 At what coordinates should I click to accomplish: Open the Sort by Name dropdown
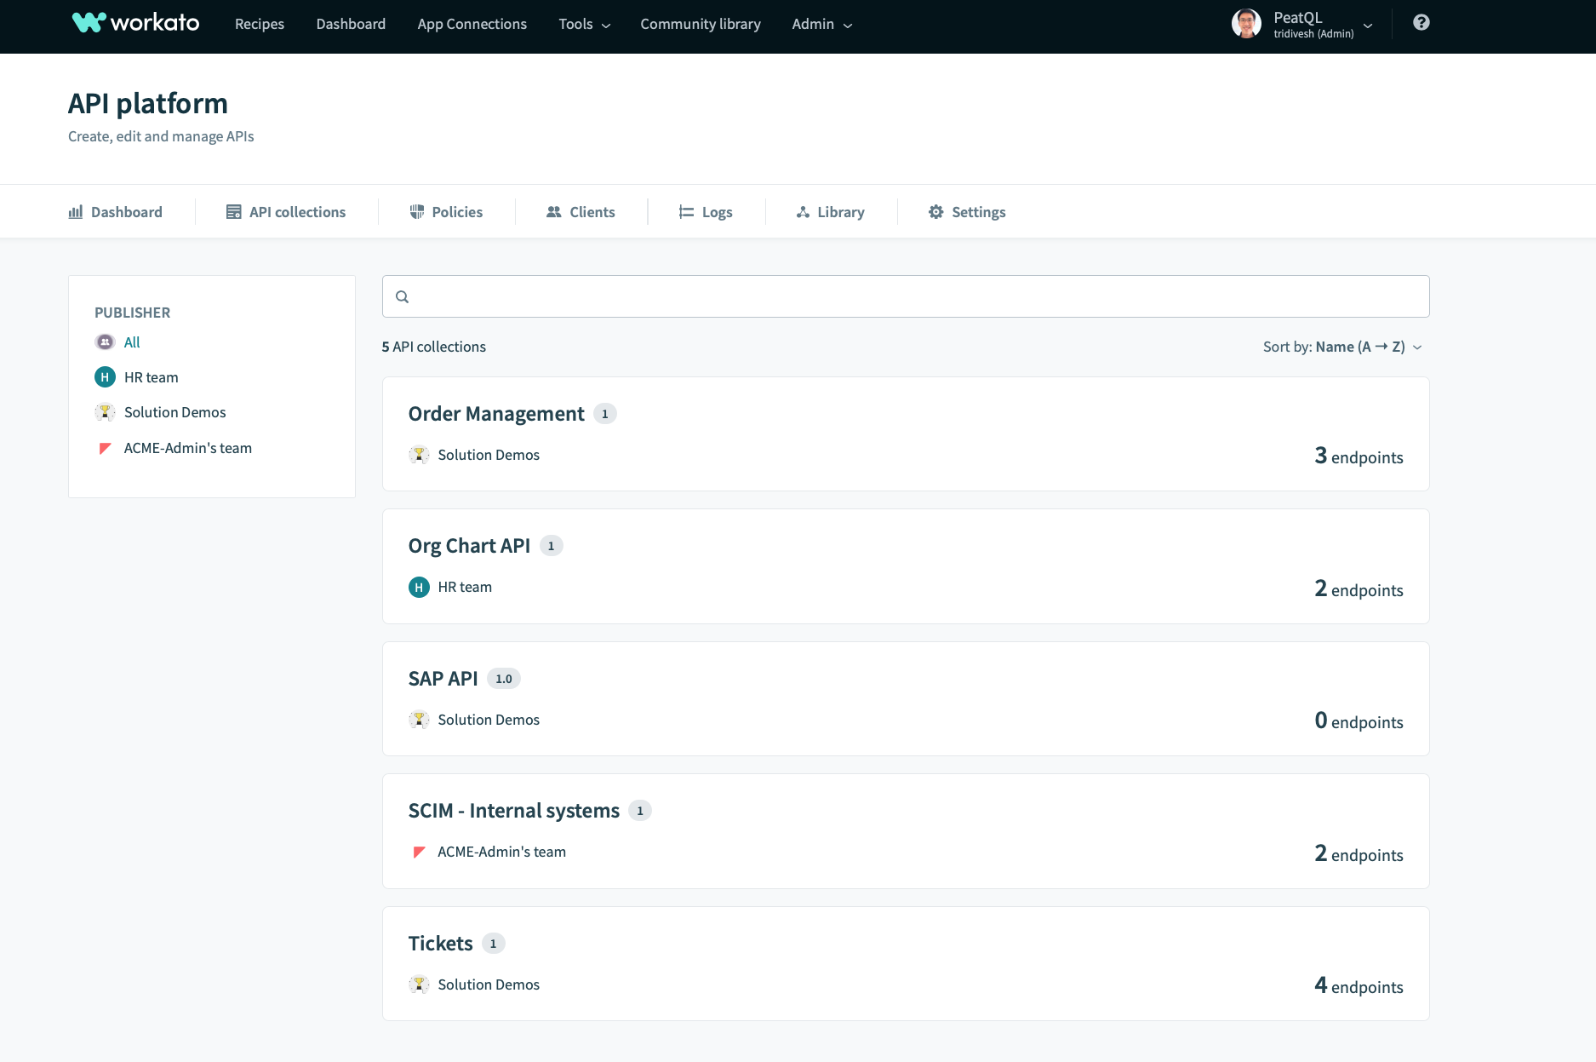click(x=1342, y=347)
